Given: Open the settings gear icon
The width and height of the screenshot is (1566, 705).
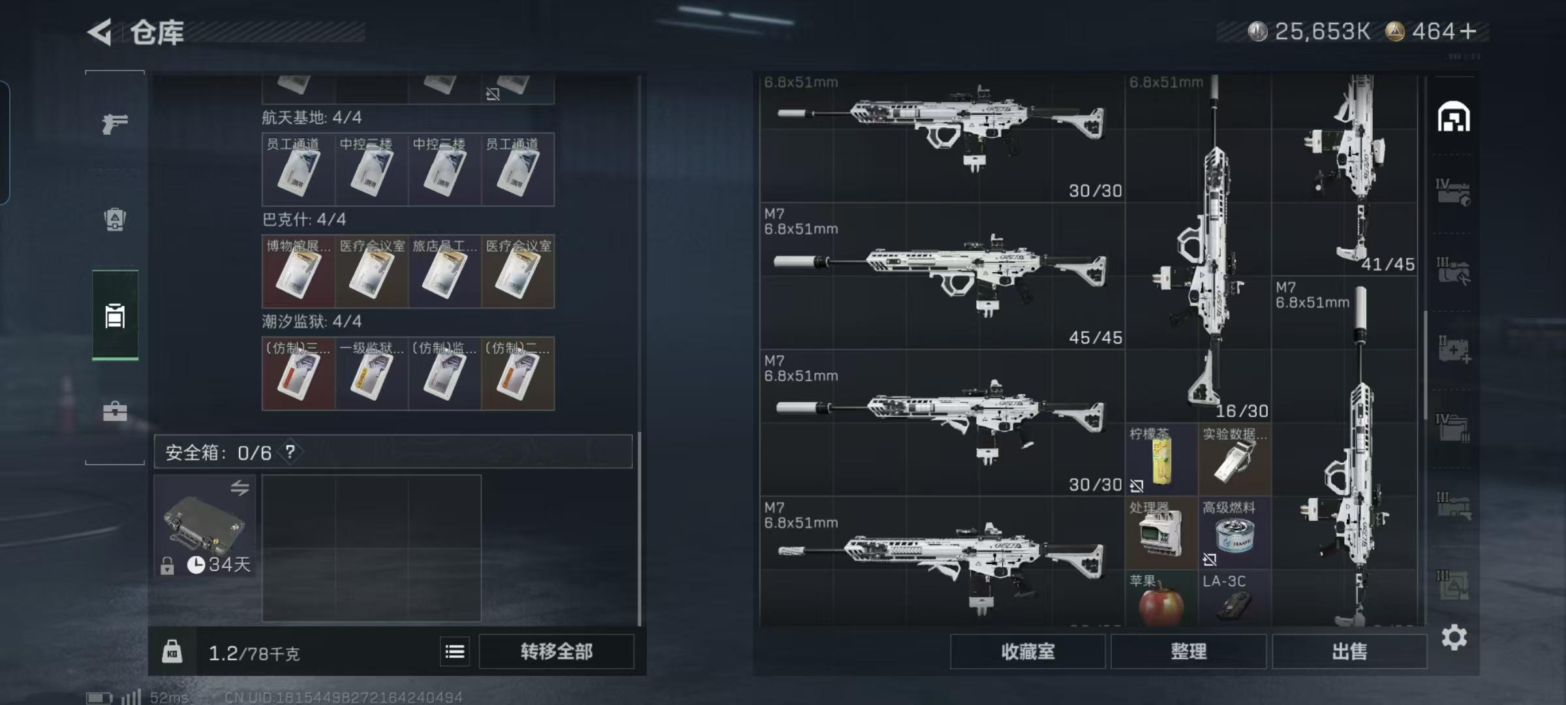Looking at the screenshot, I should tap(1454, 637).
